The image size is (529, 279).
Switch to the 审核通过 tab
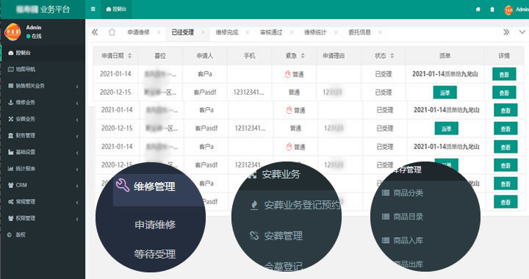click(271, 32)
